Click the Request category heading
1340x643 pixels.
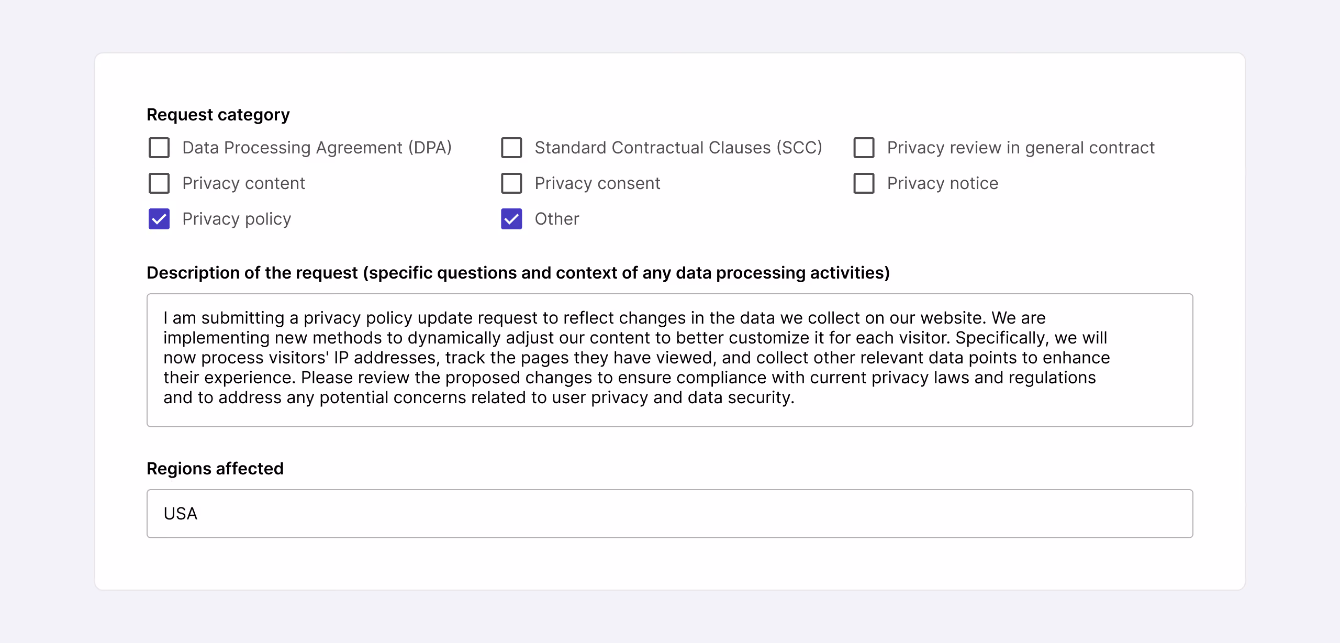tap(218, 115)
